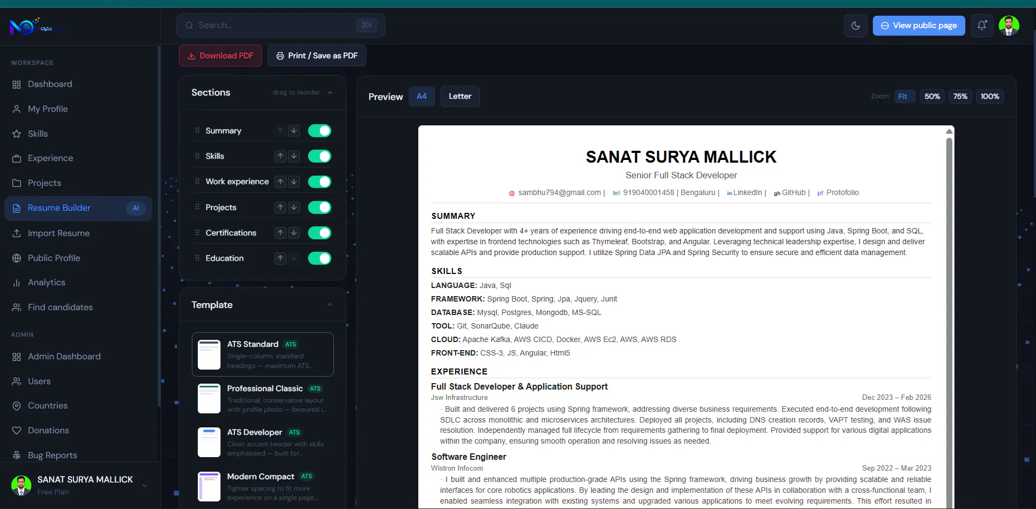Move Work experience section up
The height and width of the screenshot is (509, 1036).
click(280, 182)
